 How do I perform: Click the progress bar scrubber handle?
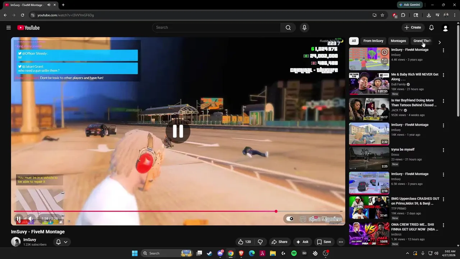click(276, 212)
